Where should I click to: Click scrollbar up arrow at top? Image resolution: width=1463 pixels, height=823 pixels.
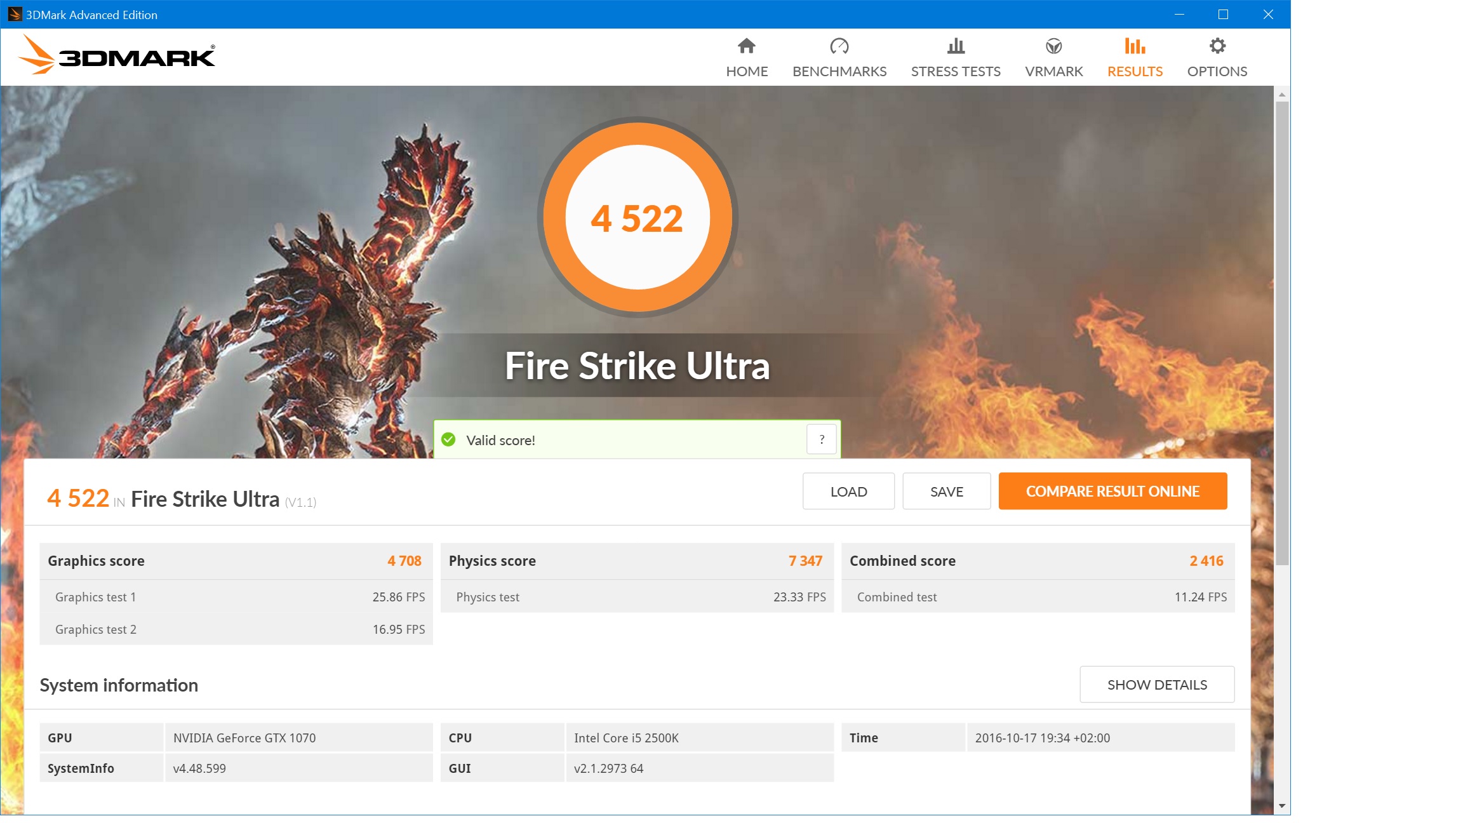[1282, 95]
